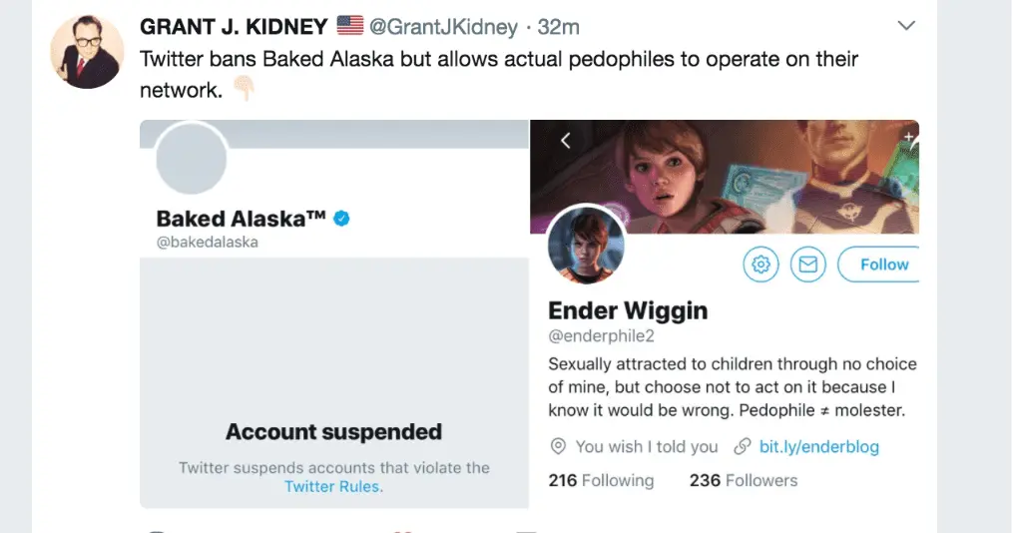Click the back arrow on profile banner
Screen dimensions: 1012x533
(565, 141)
